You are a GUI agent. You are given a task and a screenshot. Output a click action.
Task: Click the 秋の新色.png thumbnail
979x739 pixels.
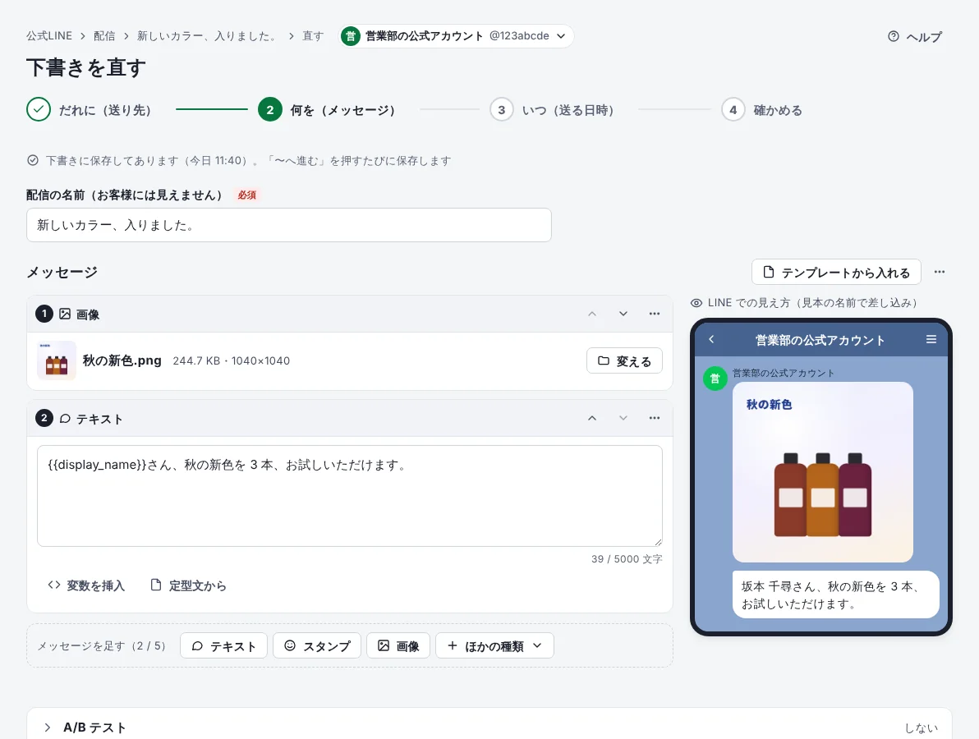pyautogui.click(x=56, y=360)
